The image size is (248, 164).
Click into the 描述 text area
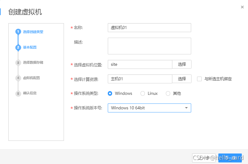pos(149,46)
